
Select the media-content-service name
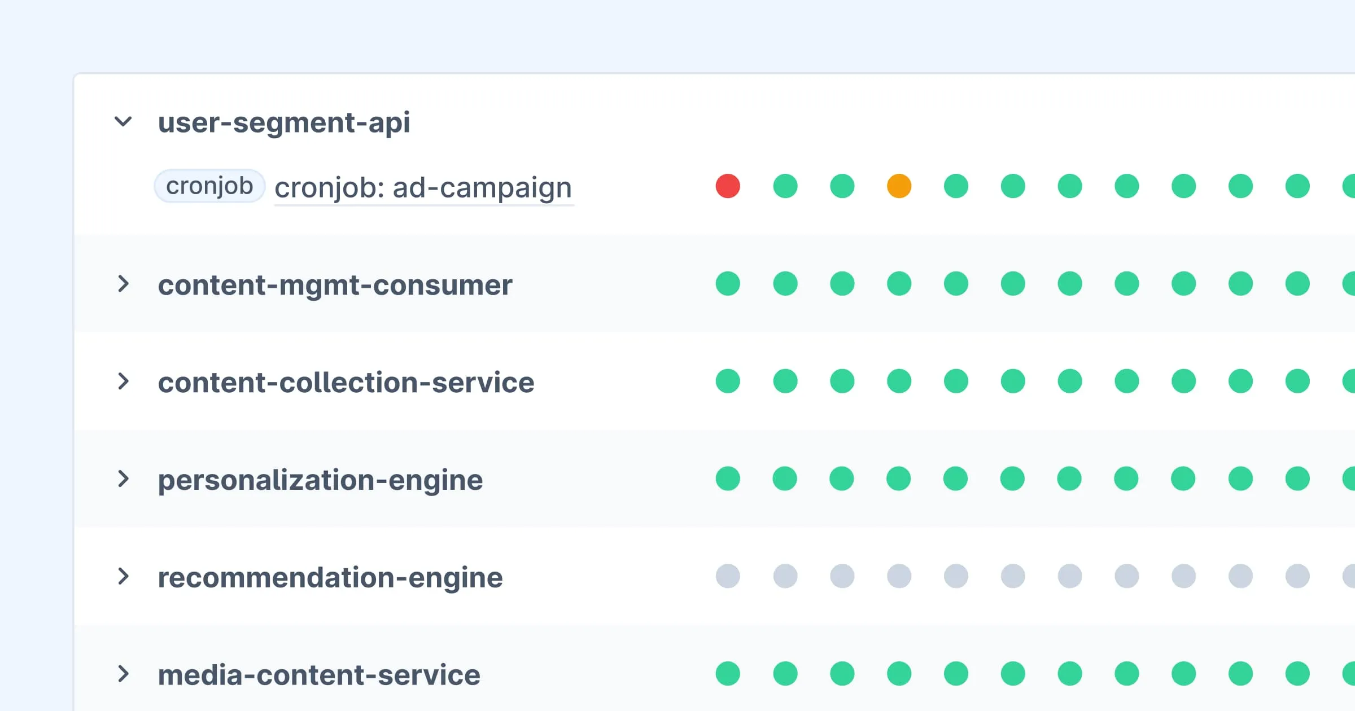click(x=319, y=675)
